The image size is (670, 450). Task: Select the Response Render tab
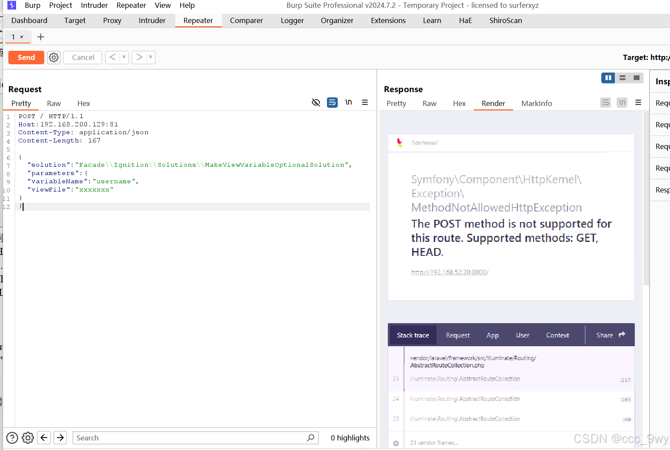(493, 103)
